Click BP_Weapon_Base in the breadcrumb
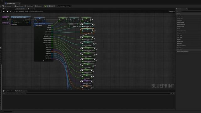 pos(22,11)
